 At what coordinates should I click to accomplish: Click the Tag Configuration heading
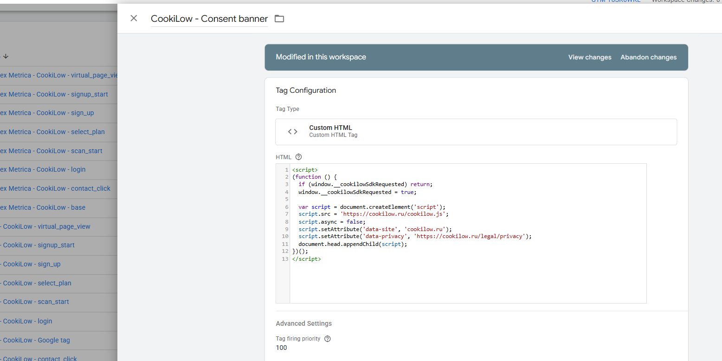306,90
